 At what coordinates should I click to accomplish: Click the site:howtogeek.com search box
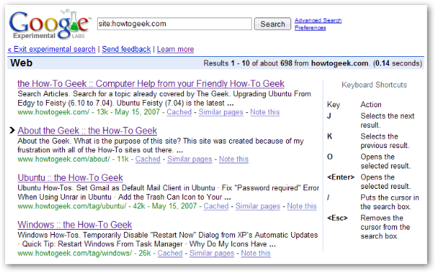(x=174, y=24)
